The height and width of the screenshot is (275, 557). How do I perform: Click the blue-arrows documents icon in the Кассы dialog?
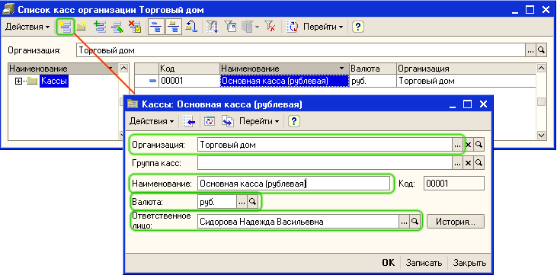click(x=227, y=121)
